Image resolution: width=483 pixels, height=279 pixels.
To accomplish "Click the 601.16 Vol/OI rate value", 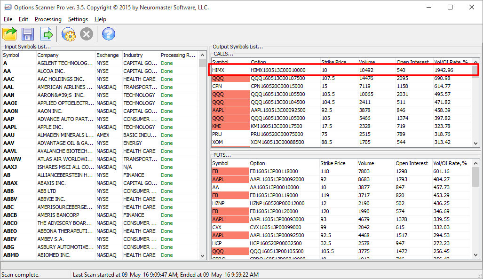I will coord(442,171).
